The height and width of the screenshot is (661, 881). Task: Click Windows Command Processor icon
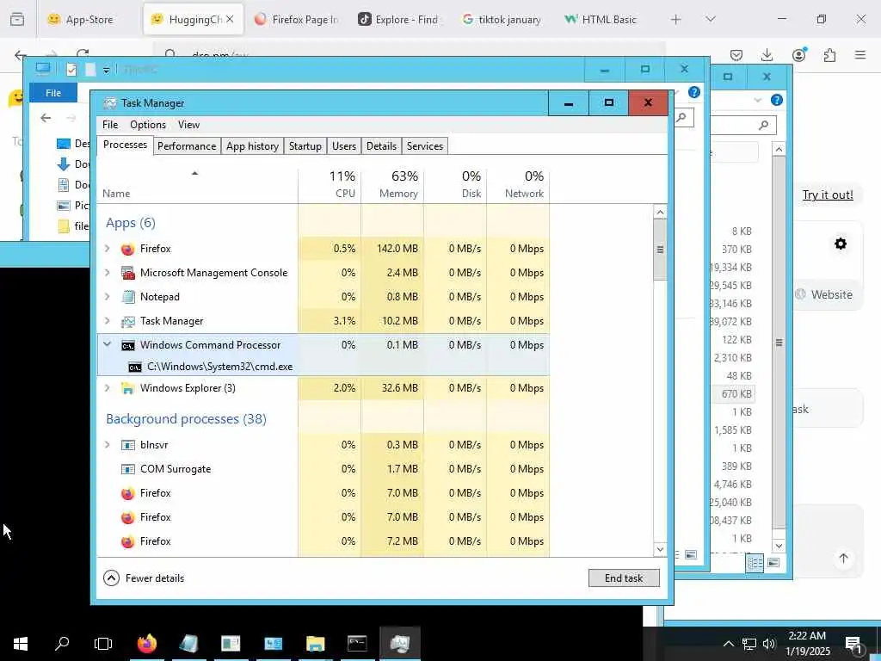click(x=128, y=345)
